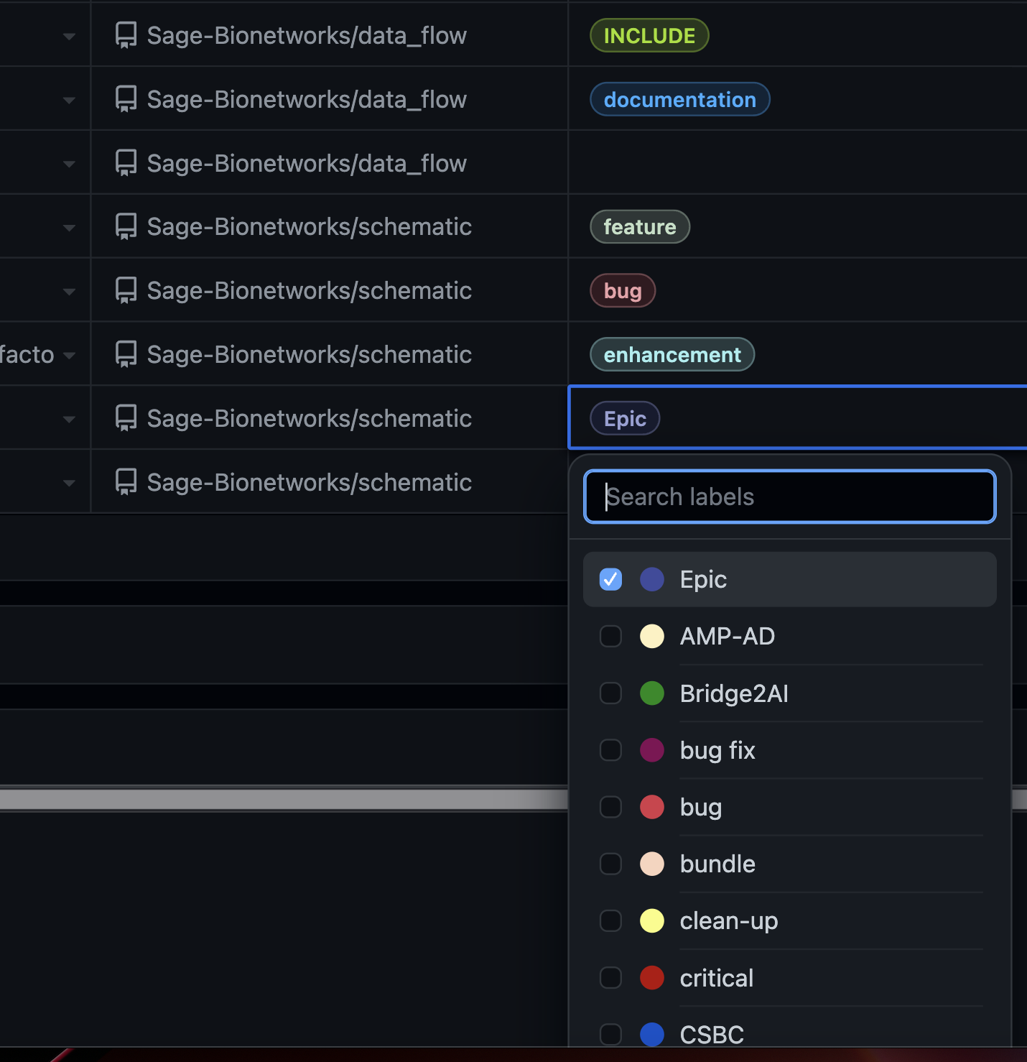Screen dimensions: 1027x1062
Task: Open dropdown arrow in feature row
Action: 69,228
